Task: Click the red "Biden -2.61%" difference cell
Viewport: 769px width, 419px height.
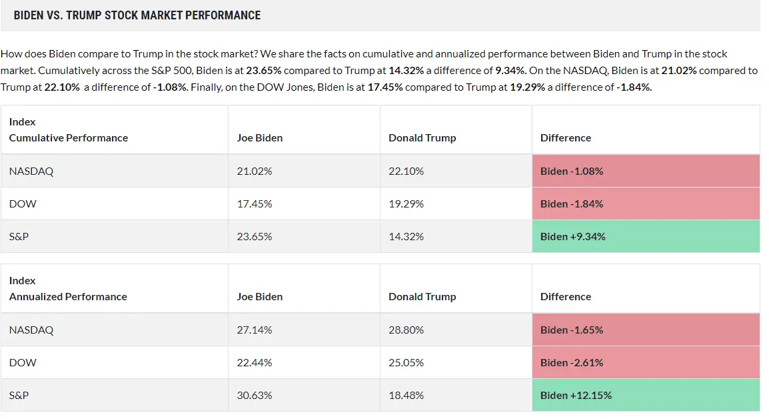Action: [x=572, y=362]
